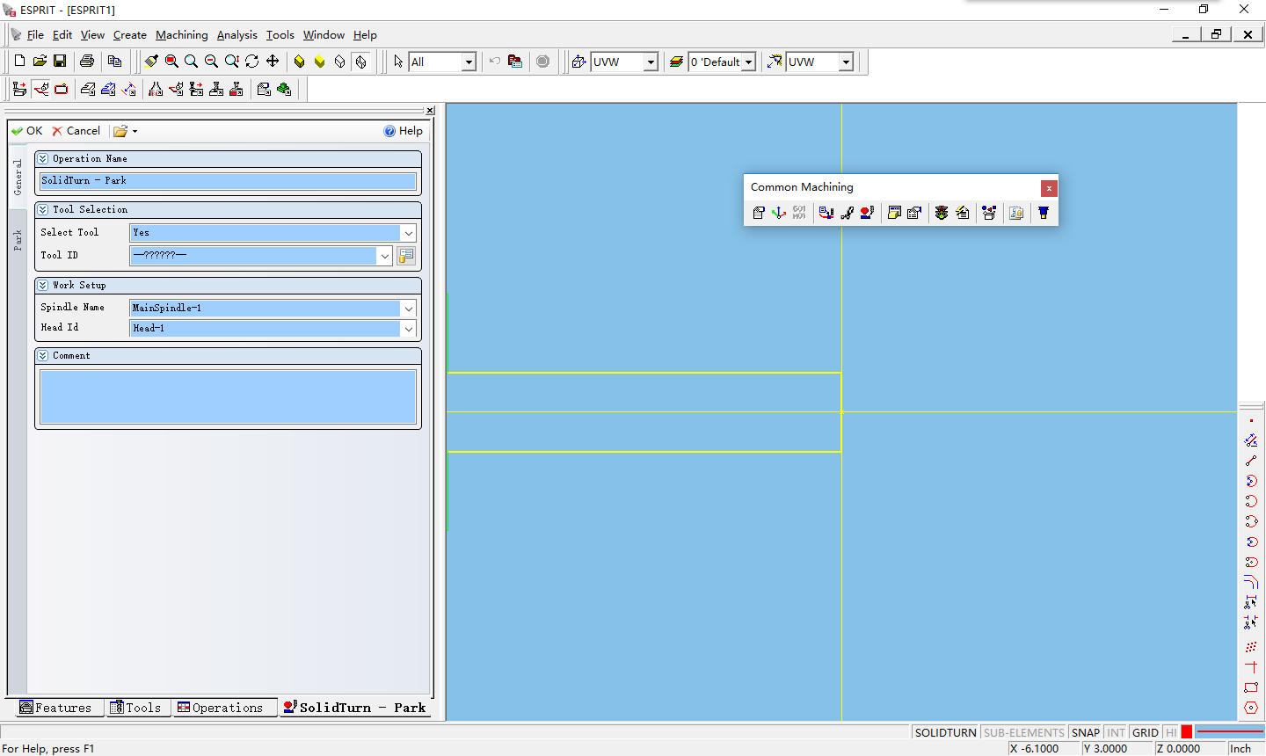Click the Help button in panel

coord(404,131)
